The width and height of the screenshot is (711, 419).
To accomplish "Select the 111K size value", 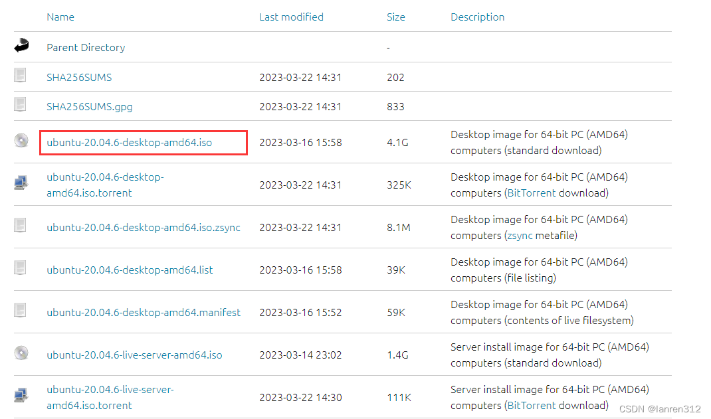I will tap(399, 397).
